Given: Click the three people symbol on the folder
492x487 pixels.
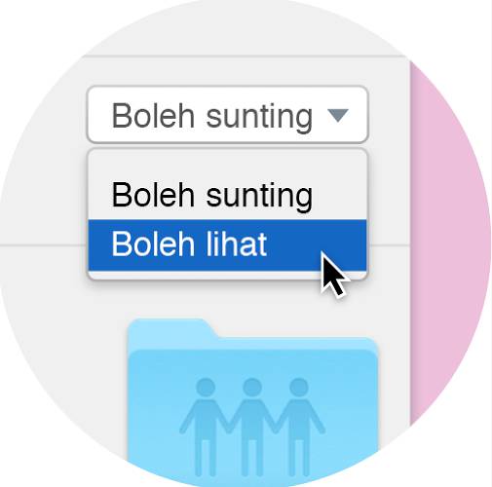Looking at the screenshot, I should (x=252, y=427).
